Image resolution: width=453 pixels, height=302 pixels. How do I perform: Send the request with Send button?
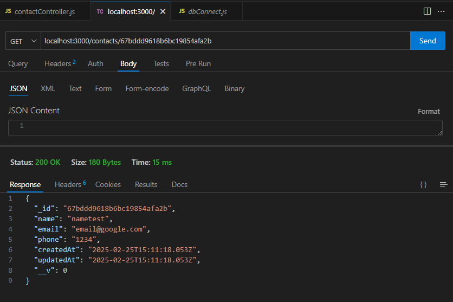tap(428, 41)
